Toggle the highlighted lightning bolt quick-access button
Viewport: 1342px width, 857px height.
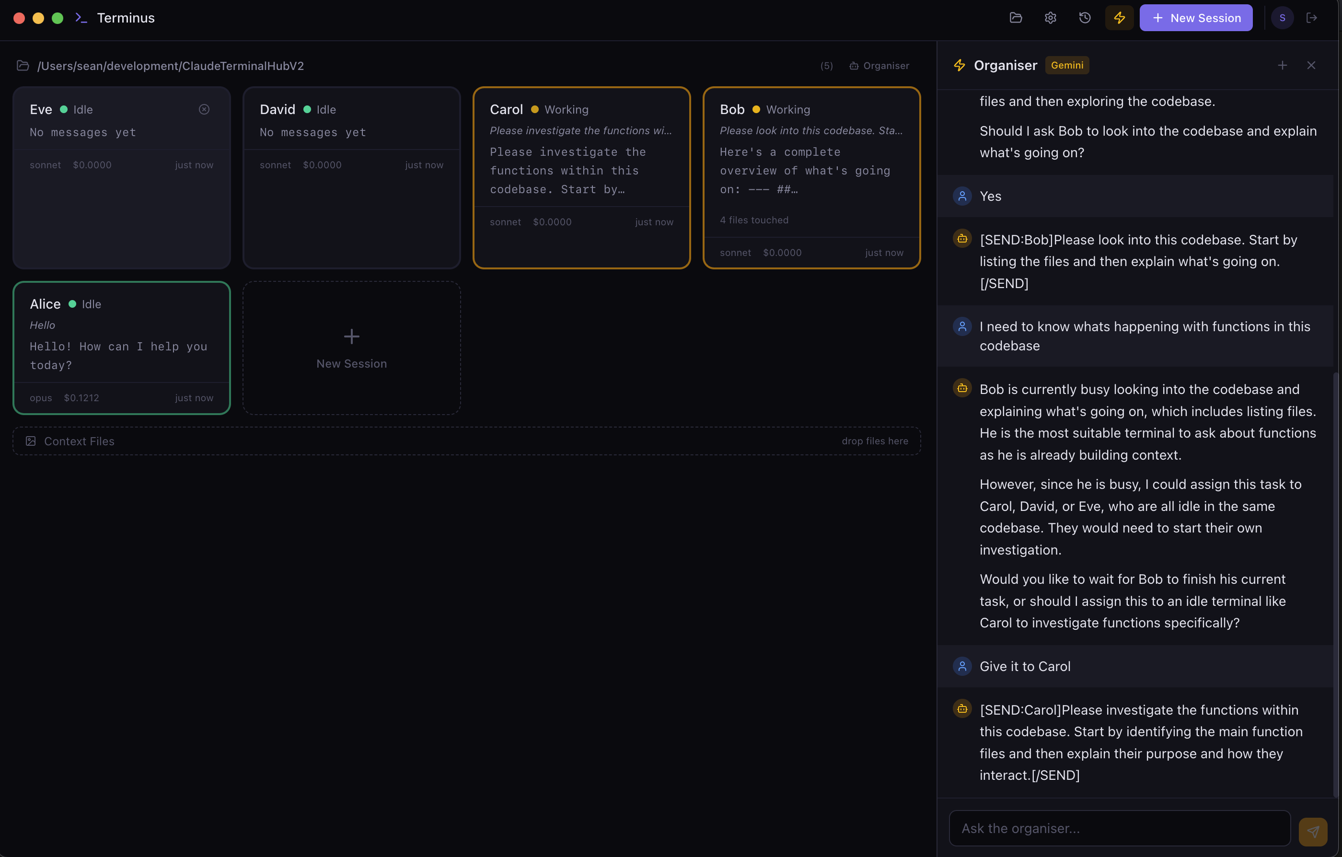pyautogui.click(x=1119, y=17)
